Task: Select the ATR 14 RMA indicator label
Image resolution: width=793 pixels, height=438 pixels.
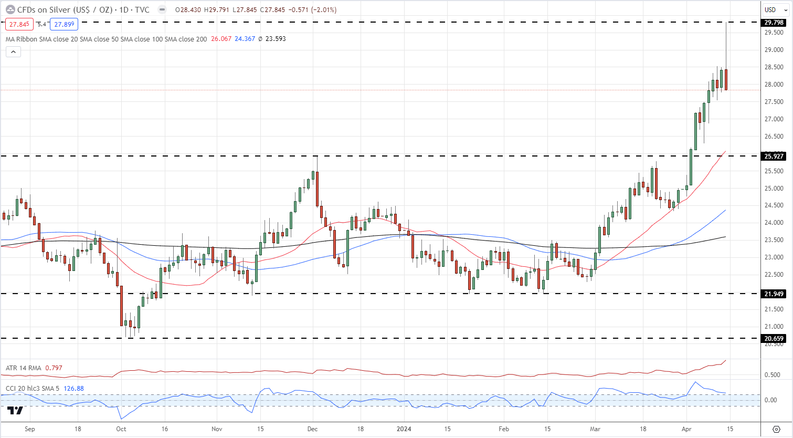Action: point(24,368)
